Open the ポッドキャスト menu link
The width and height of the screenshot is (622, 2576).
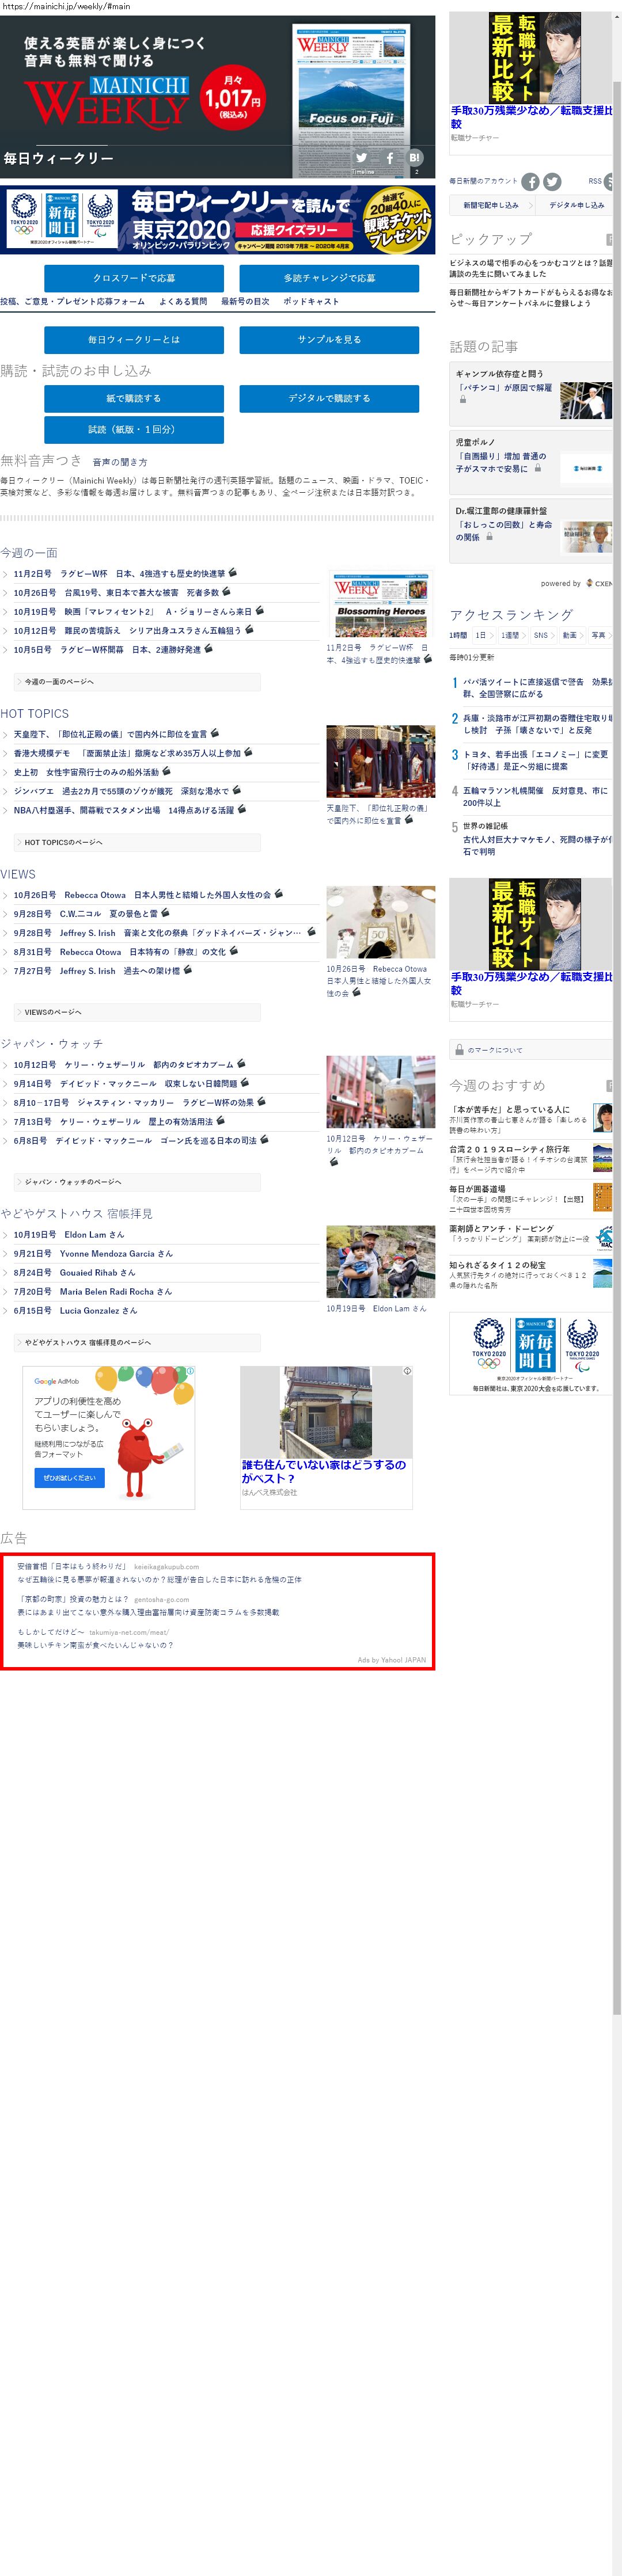[x=310, y=301]
